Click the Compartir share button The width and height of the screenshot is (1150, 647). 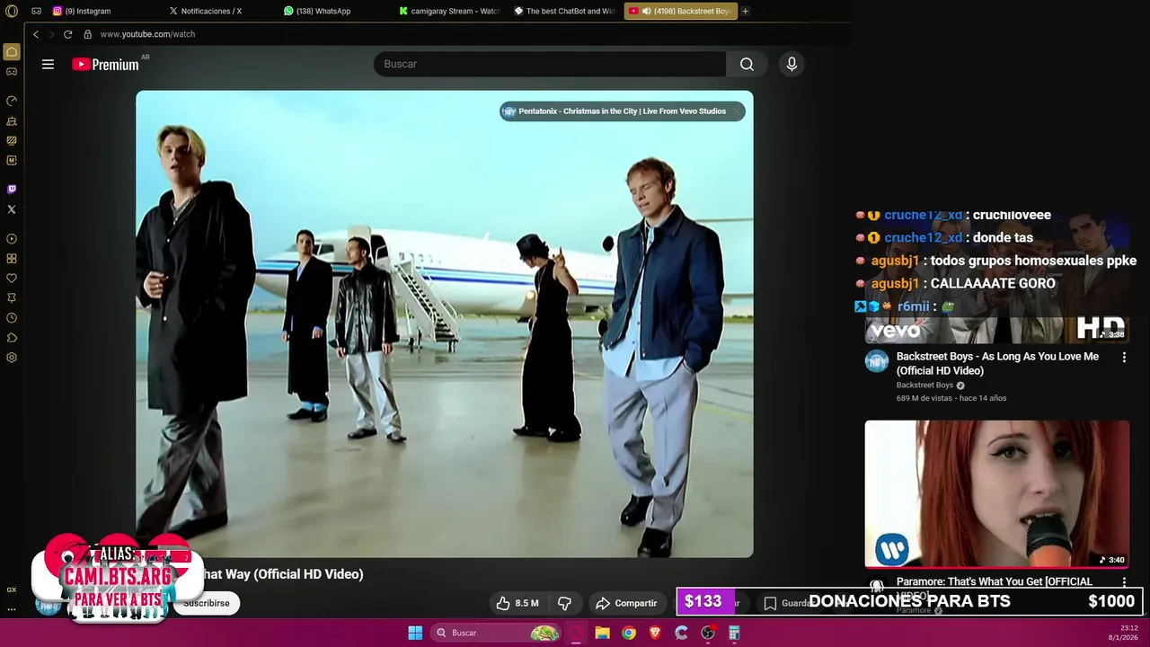point(627,603)
